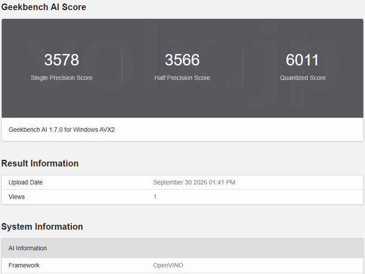Select the 3566 half precision score value

(182, 60)
